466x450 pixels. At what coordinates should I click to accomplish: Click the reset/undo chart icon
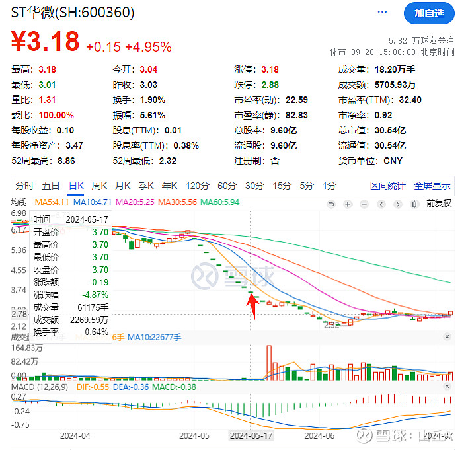(x=330, y=204)
